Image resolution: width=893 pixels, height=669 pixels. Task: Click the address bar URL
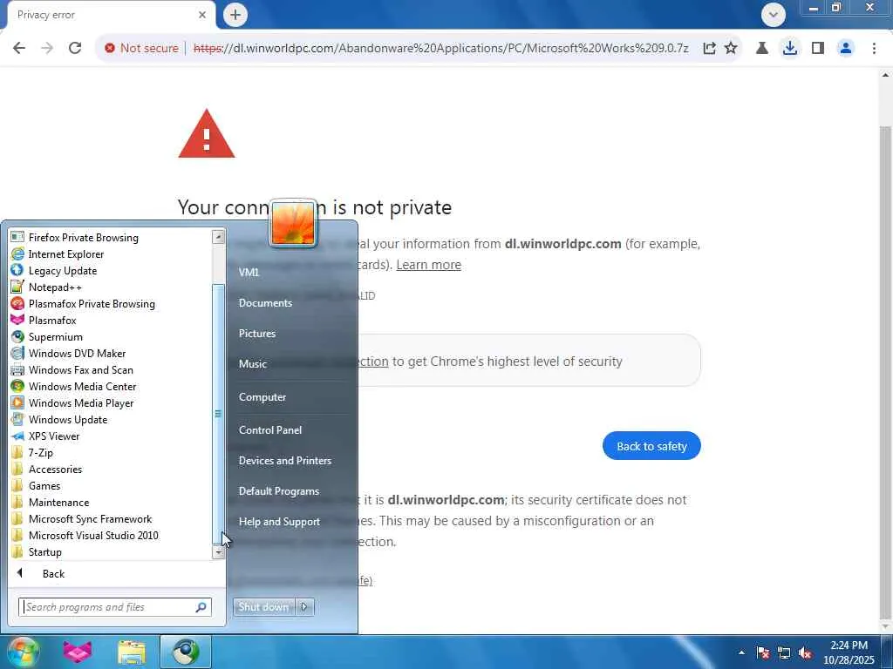(x=440, y=49)
